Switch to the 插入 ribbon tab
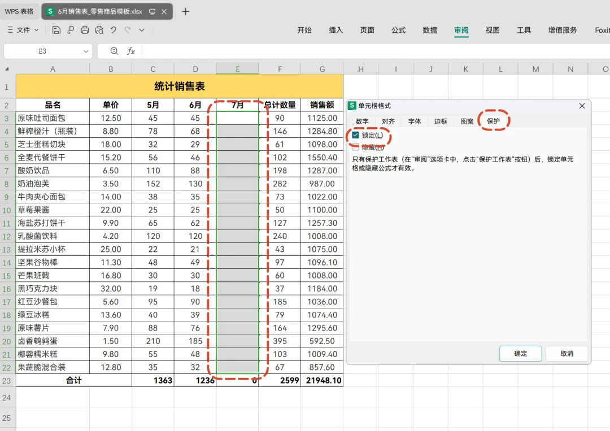 pos(335,30)
